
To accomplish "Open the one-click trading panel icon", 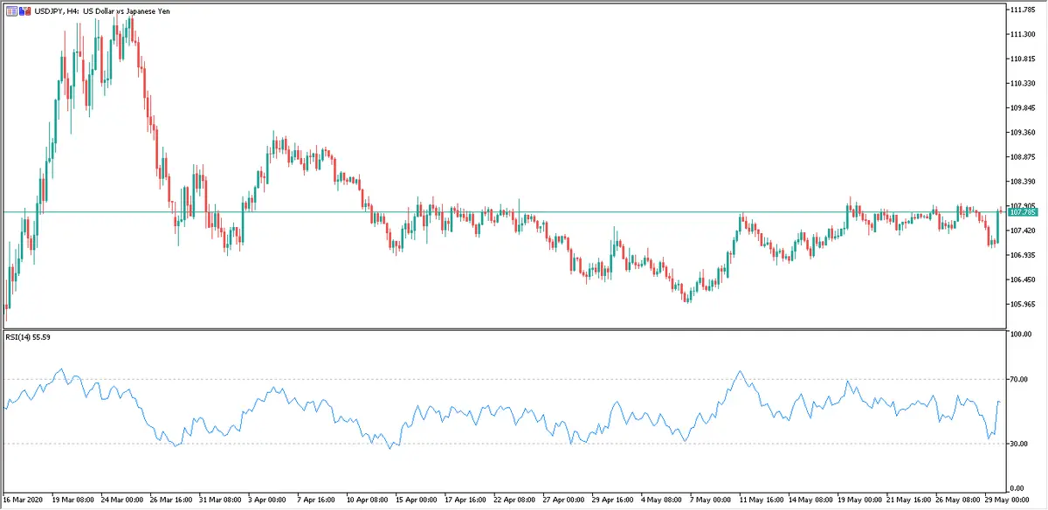I will (11, 11).
